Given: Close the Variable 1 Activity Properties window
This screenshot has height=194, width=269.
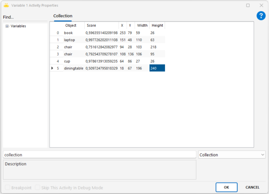Looking at the screenshot, I should click(261, 5).
